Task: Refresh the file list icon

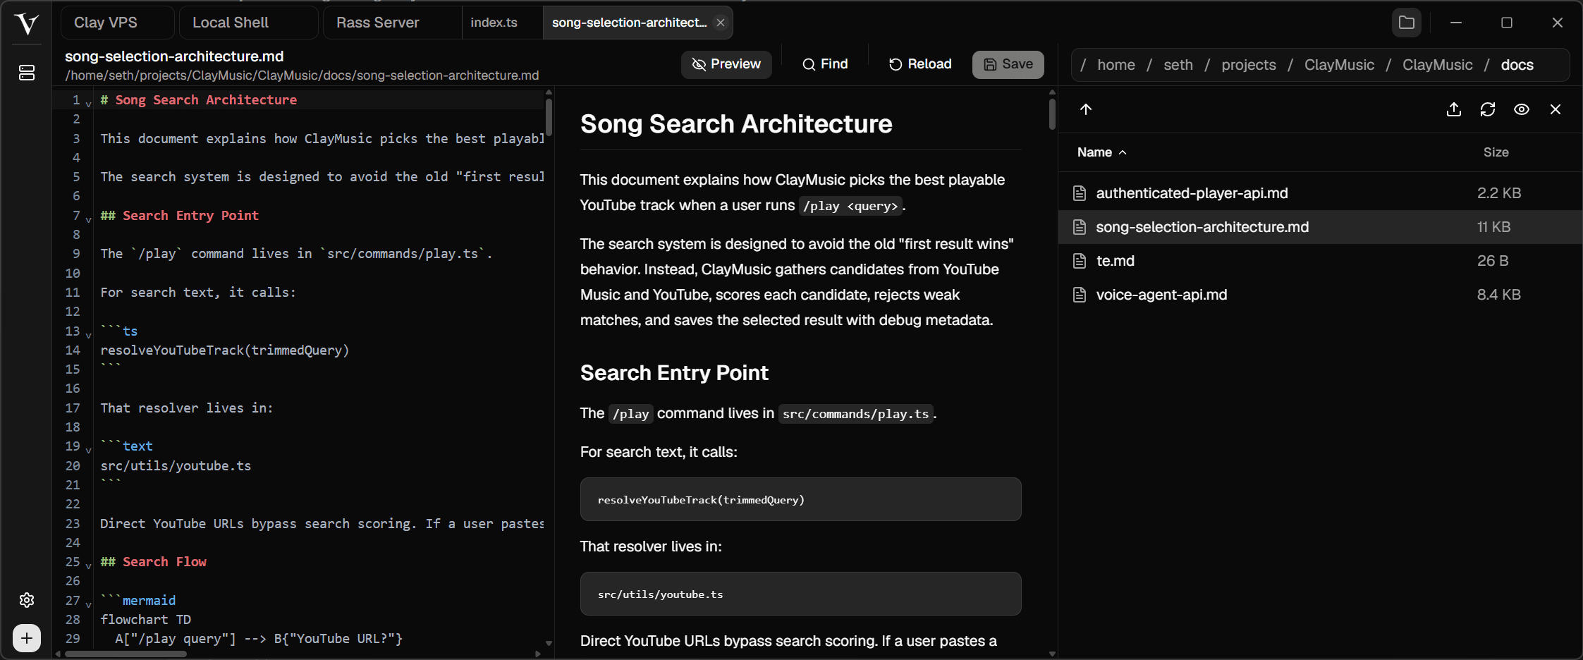Action: coord(1488,109)
